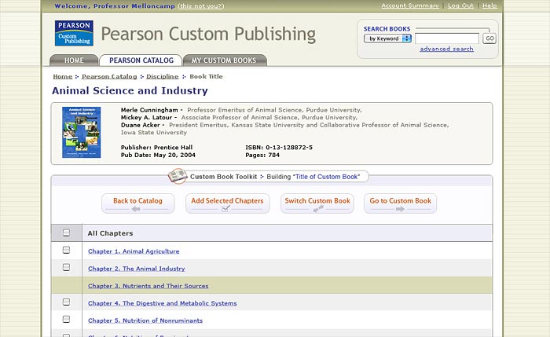Open Chapter 2. The Animal Industry link

pos(137,269)
